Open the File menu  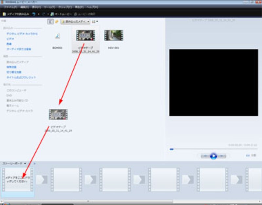pos(11,7)
